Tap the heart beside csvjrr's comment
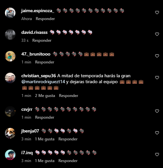The image size is (163, 168). 157,111
